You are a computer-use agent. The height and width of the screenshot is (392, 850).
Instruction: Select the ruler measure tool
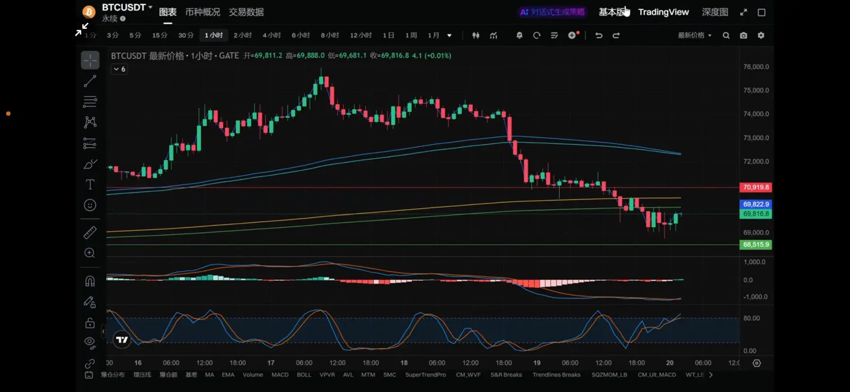[x=90, y=232]
